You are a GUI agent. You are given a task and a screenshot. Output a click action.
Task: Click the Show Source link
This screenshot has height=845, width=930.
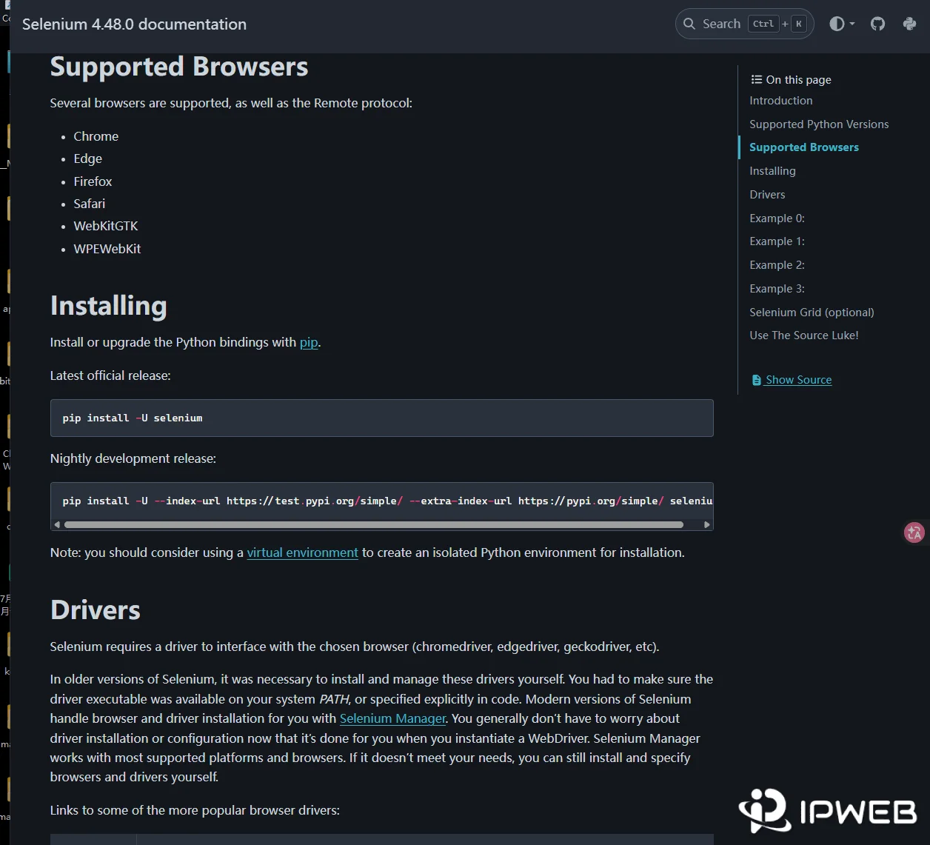click(798, 380)
